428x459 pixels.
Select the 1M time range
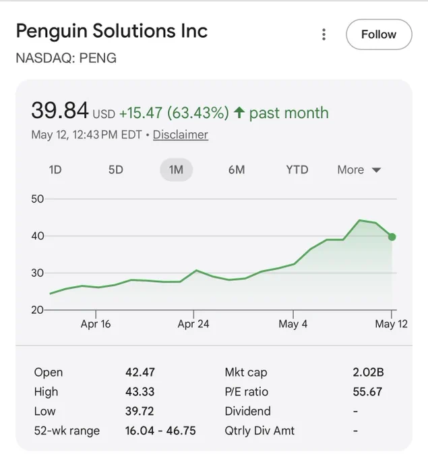tap(176, 170)
